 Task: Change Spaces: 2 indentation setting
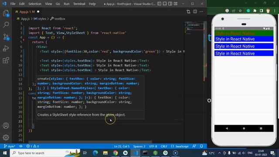point(139,147)
